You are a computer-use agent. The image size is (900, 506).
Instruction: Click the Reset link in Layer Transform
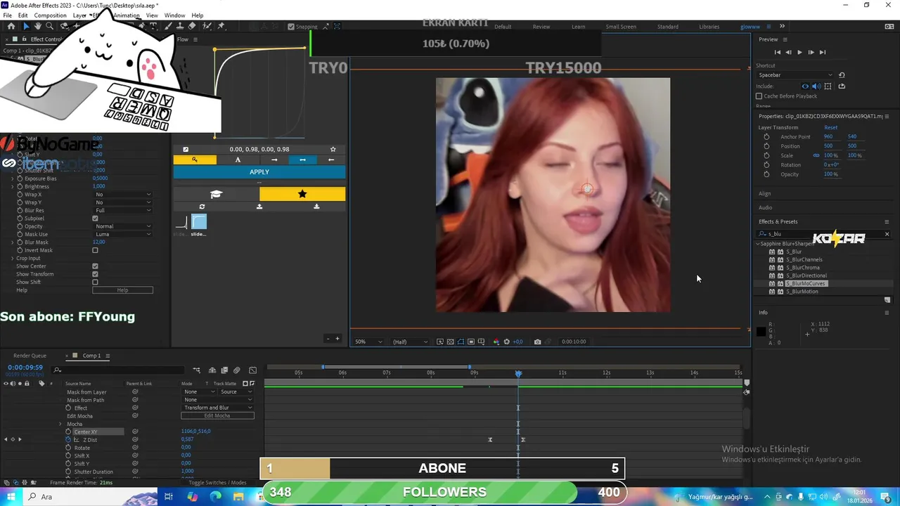(830, 128)
